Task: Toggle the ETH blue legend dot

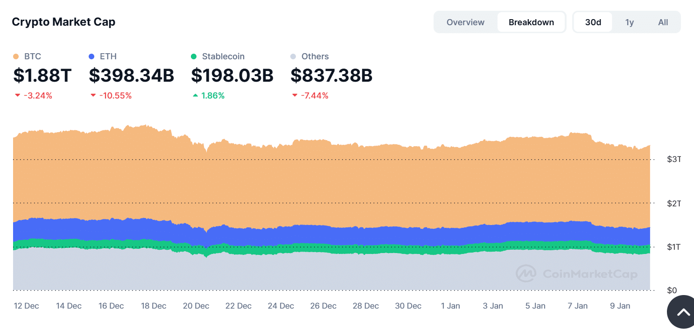Action: tap(91, 56)
